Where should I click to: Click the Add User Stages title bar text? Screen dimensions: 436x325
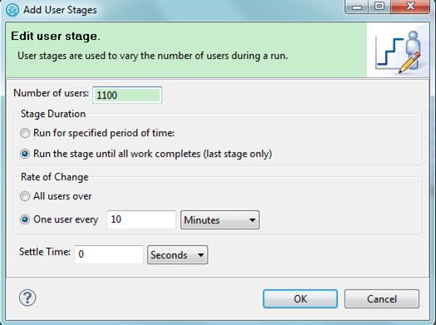(x=60, y=10)
